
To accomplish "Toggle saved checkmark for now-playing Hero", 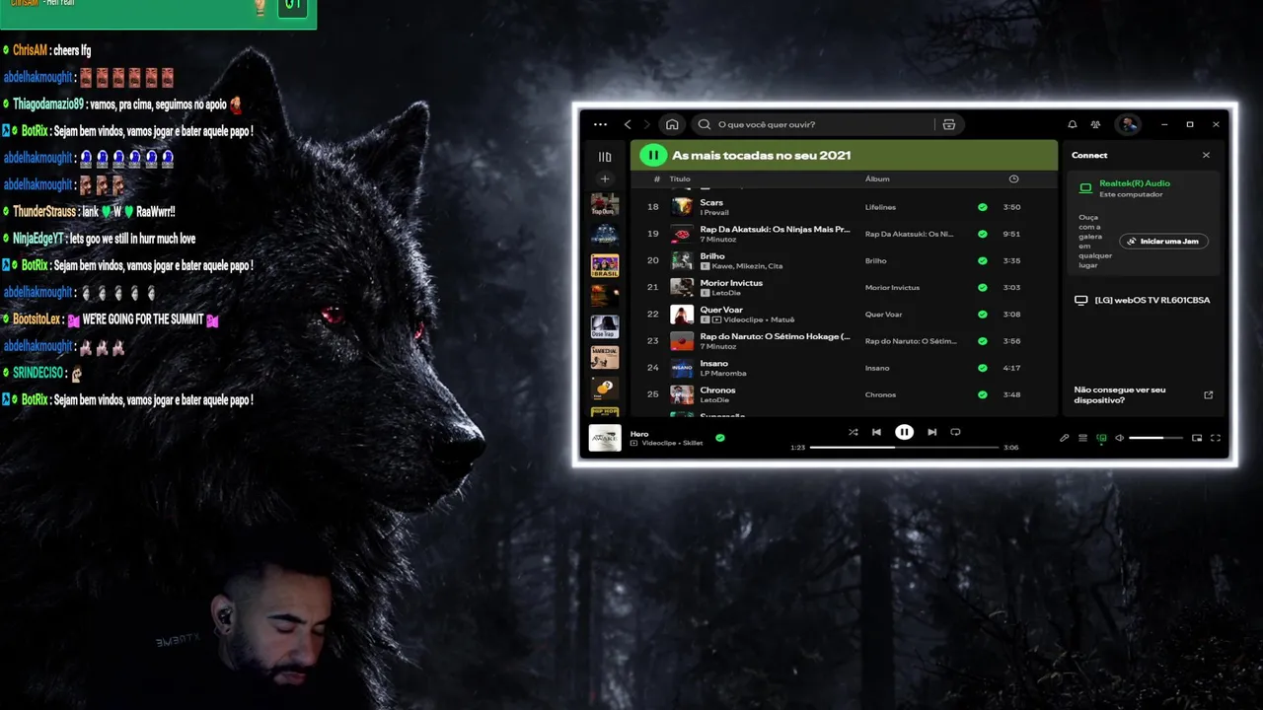I will click(x=720, y=438).
